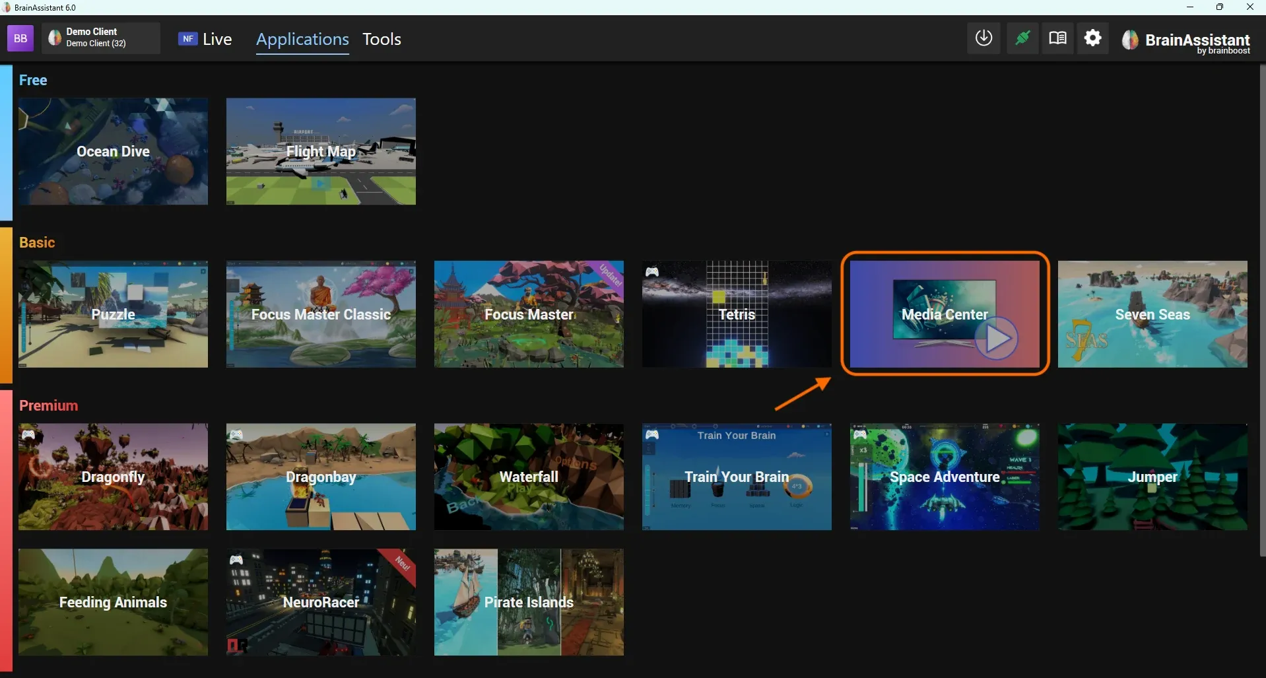Viewport: 1266px width, 678px height.
Task: Start the Feeding Animals application
Action: click(113, 602)
